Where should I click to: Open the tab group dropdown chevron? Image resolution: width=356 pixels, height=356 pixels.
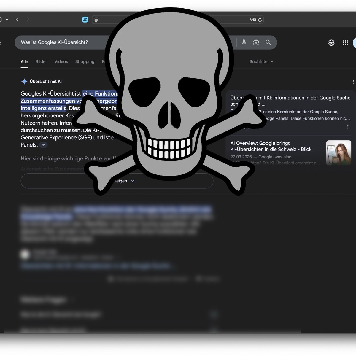[x=7, y=20]
